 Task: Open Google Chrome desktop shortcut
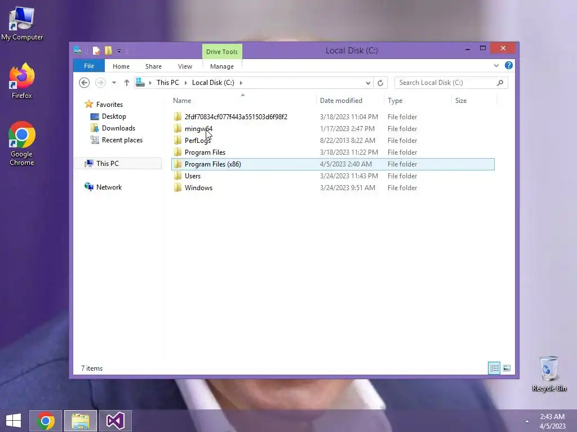[22, 143]
